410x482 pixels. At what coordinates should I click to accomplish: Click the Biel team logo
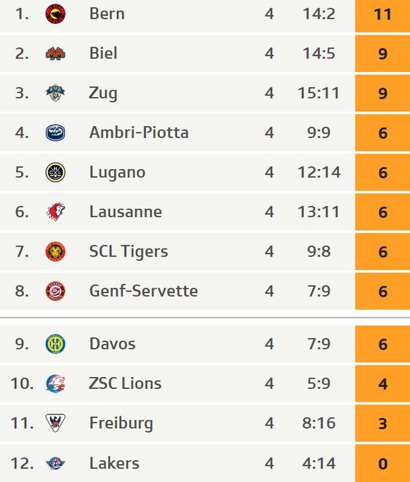56,54
